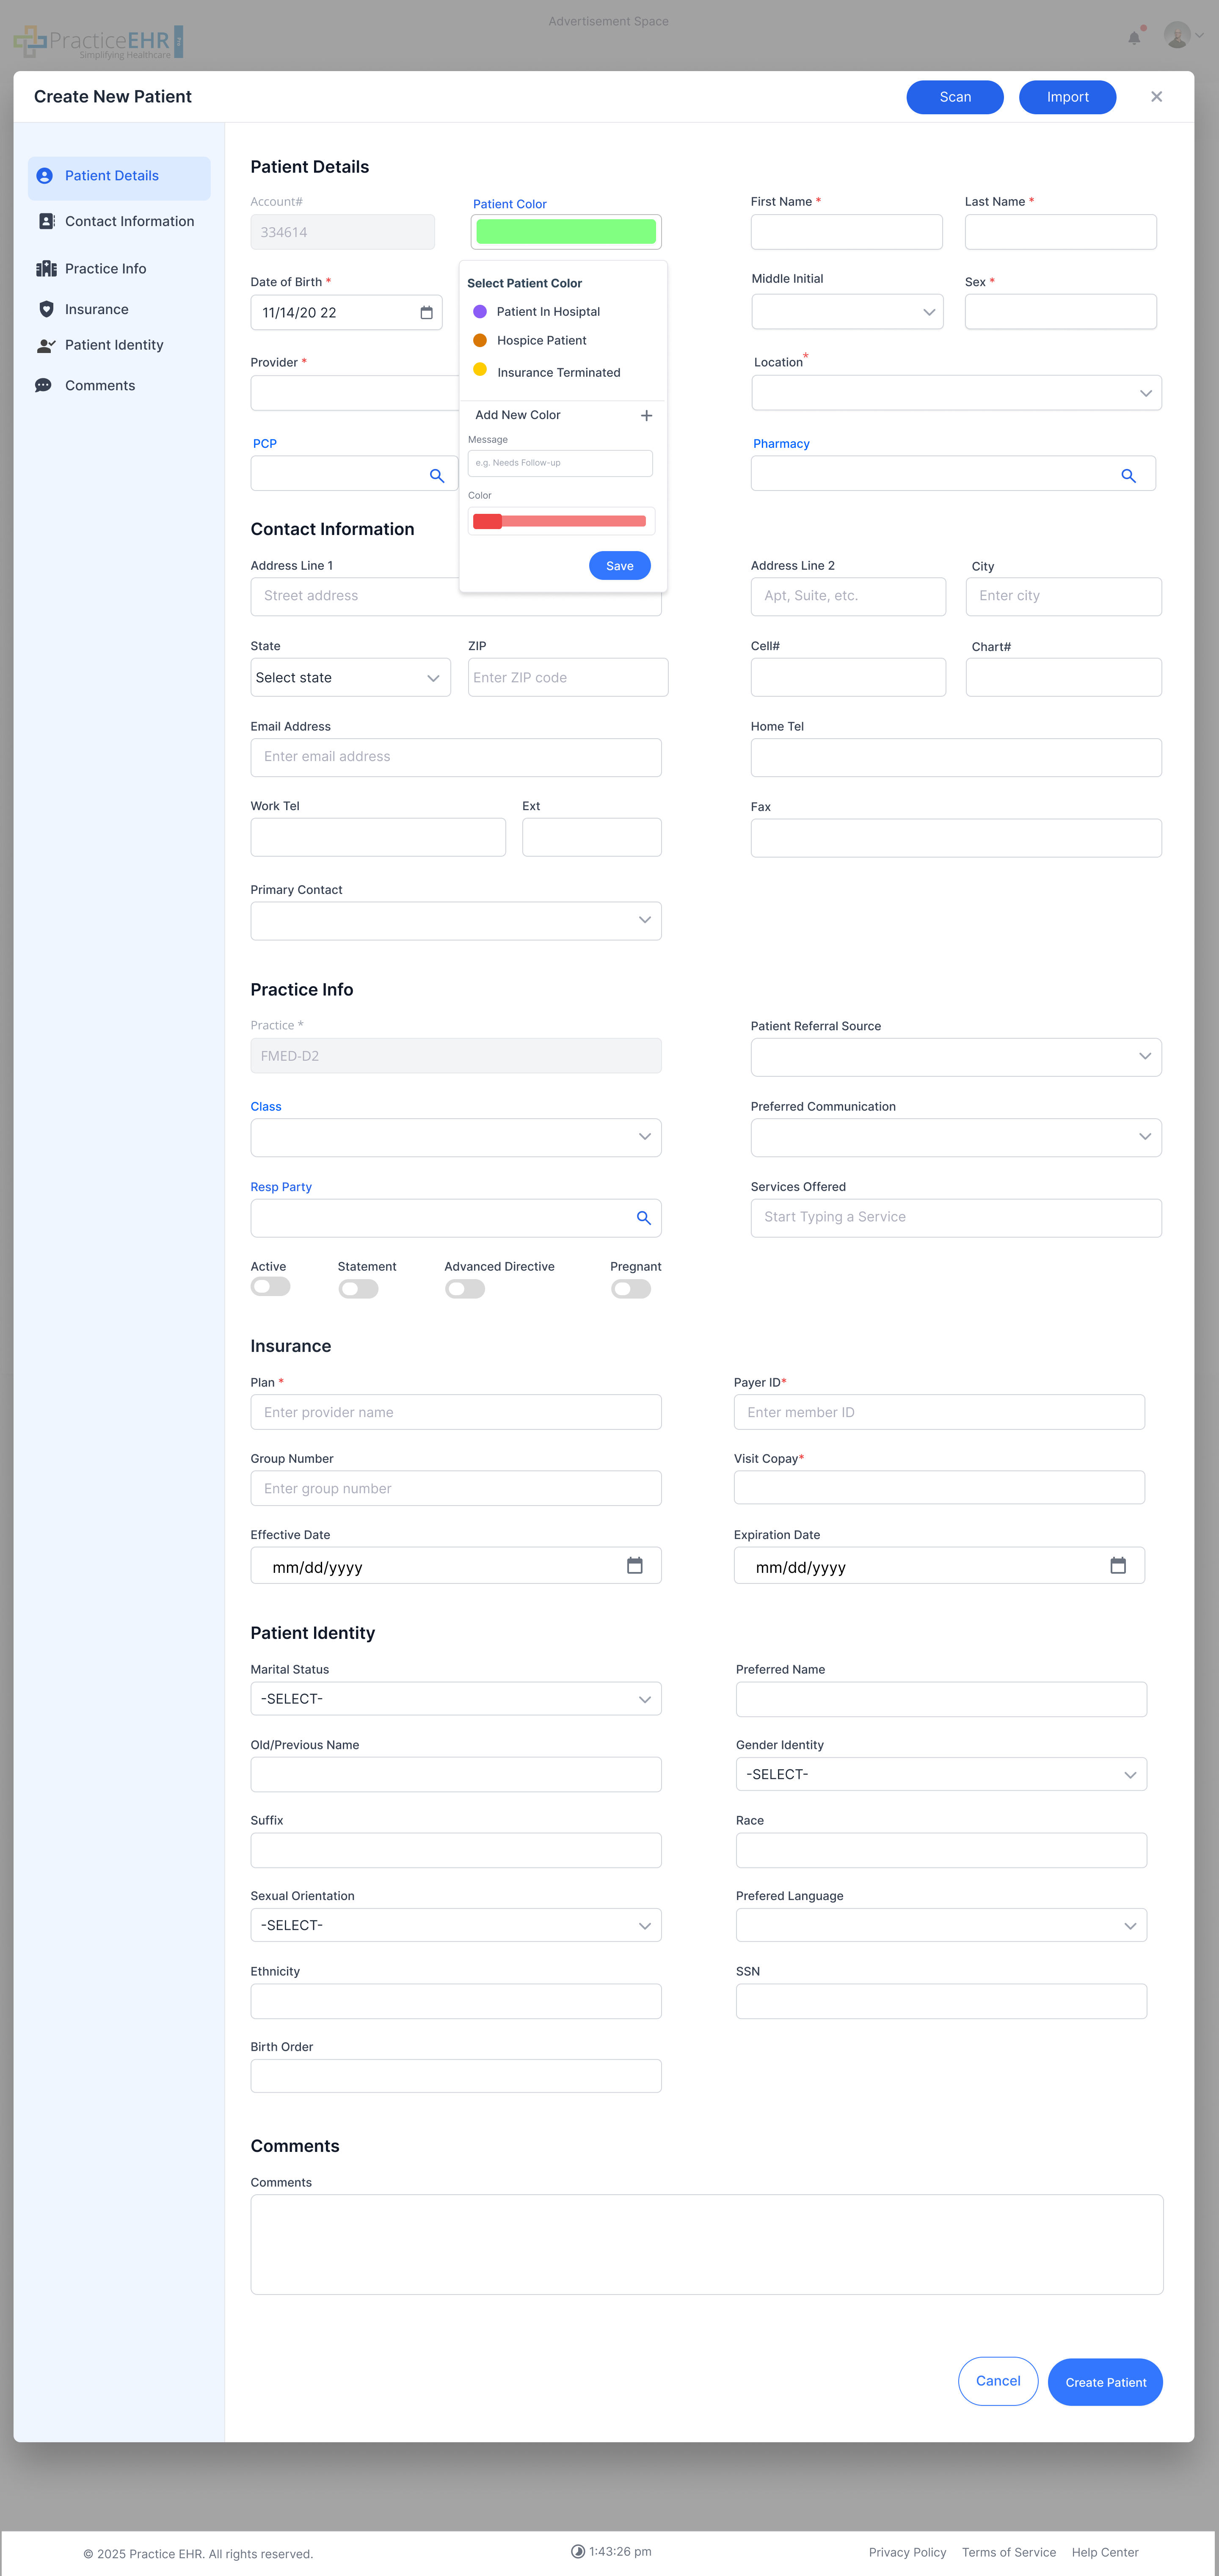Open the Marital Status dropdown

click(455, 1698)
